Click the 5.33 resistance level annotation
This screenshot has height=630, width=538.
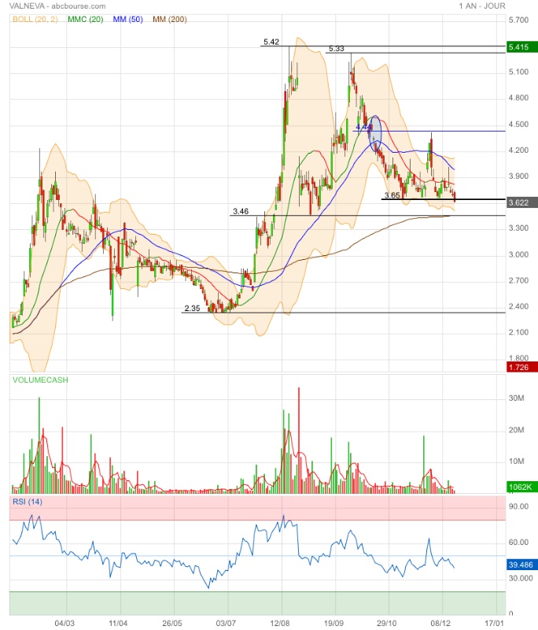click(x=336, y=49)
